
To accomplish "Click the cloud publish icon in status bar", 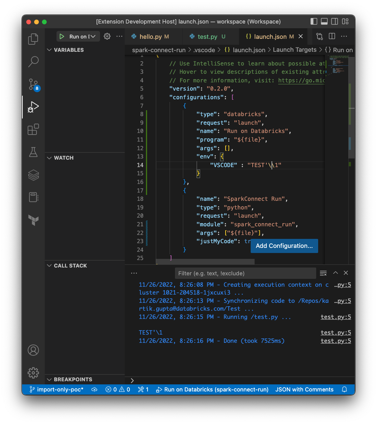I will click(x=94, y=389).
